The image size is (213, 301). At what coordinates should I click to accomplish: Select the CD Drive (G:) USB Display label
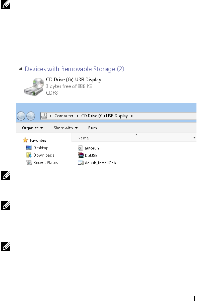click(73, 80)
